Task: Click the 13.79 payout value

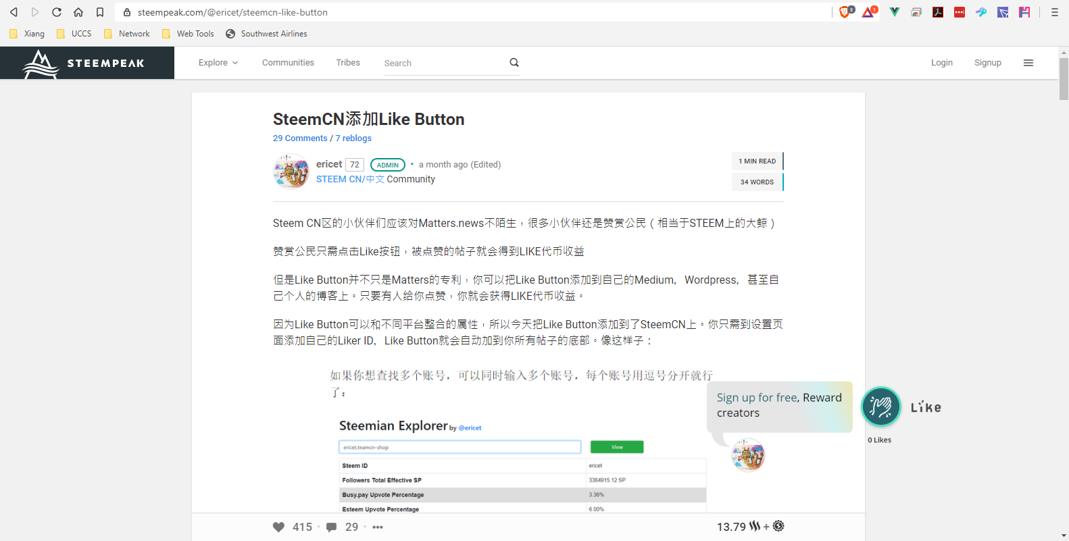Action: [731, 527]
